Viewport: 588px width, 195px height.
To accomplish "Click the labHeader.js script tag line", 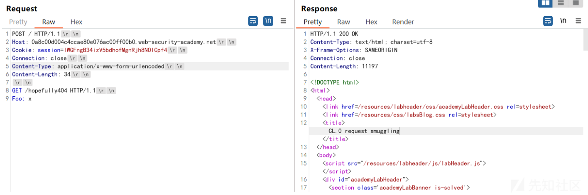I will (404, 163).
